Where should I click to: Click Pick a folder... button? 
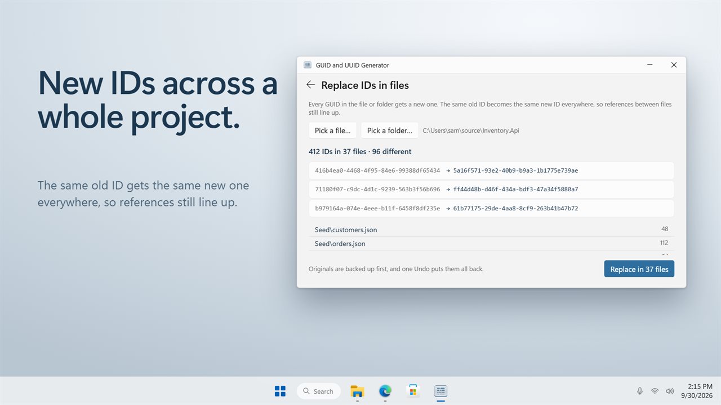click(x=390, y=130)
